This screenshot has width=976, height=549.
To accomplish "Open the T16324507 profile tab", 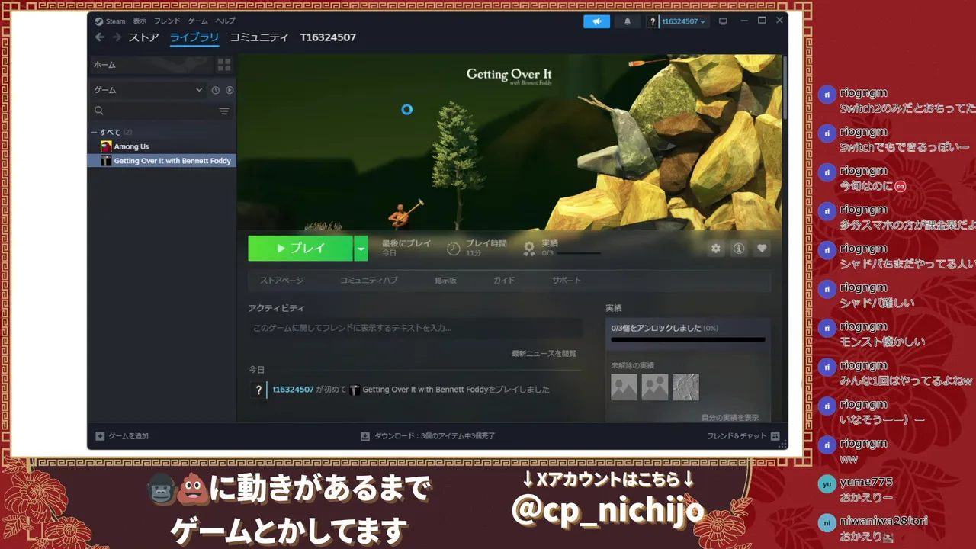I will click(x=328, y=37).
